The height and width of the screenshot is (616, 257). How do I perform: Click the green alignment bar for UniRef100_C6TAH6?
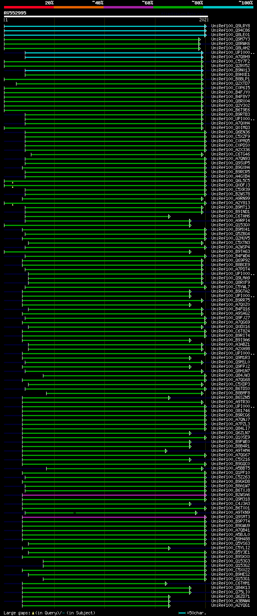(x=98, y=216)
